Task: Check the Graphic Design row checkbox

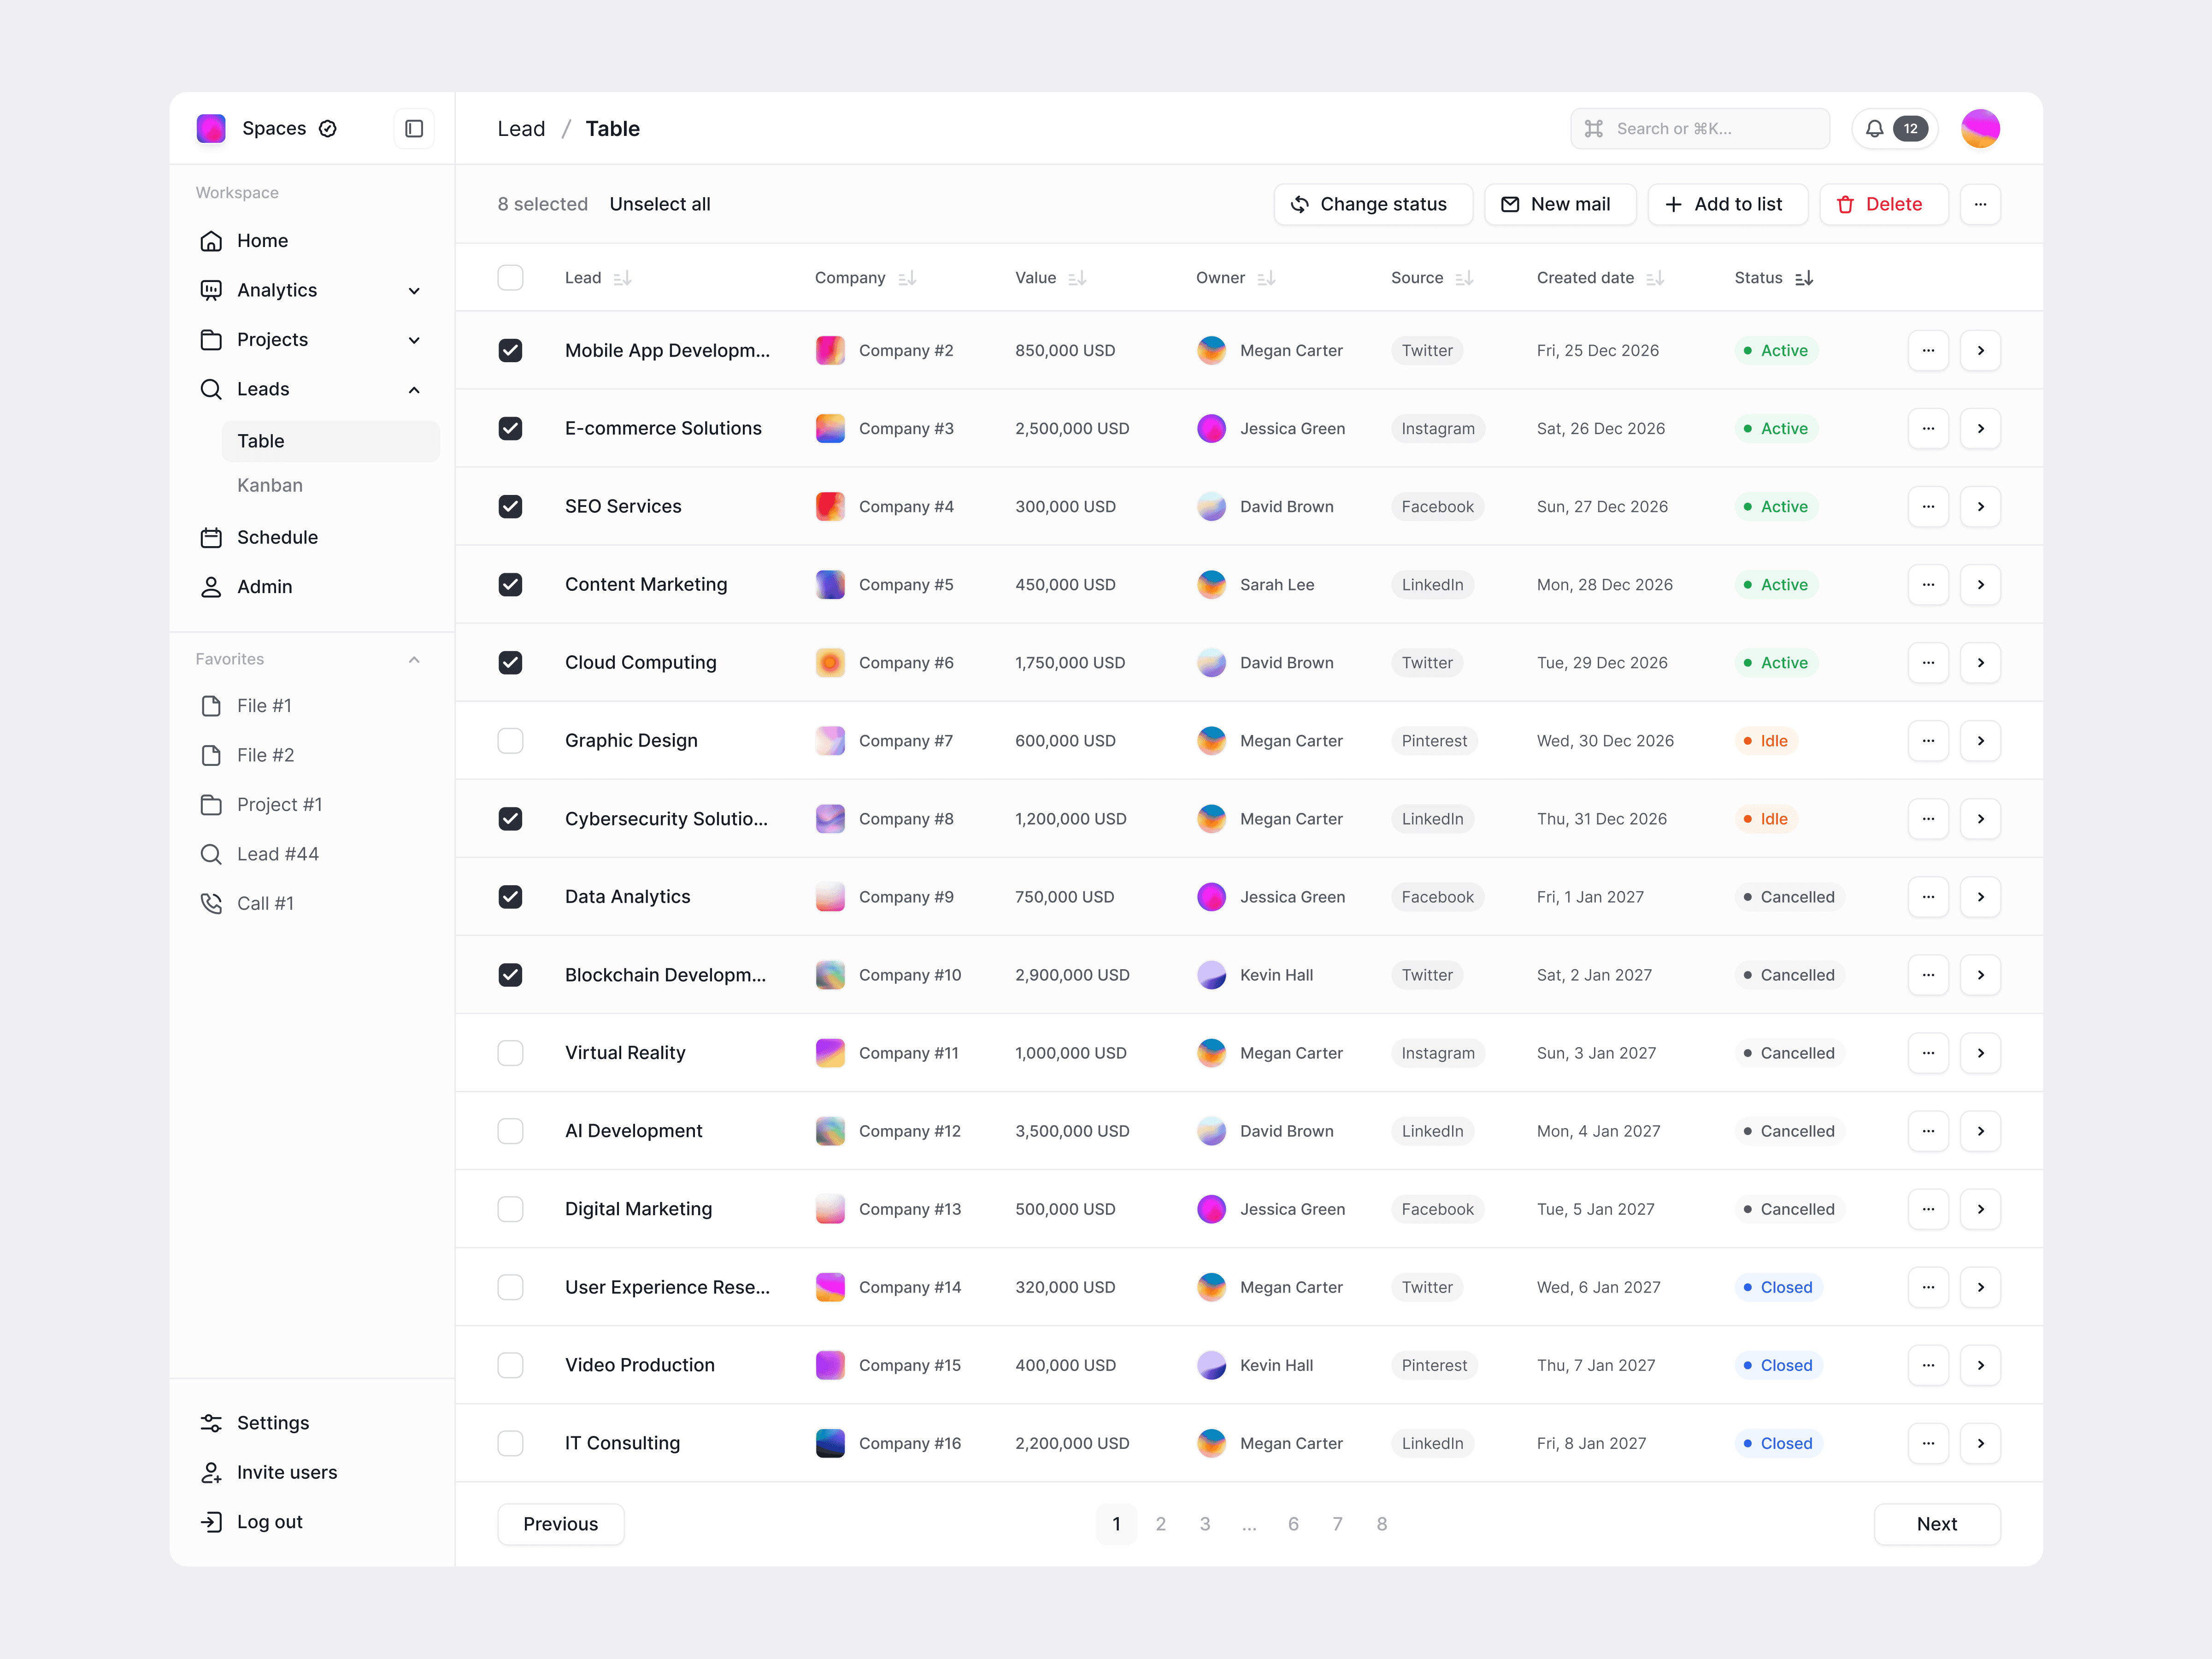Action: click(510, 741)
